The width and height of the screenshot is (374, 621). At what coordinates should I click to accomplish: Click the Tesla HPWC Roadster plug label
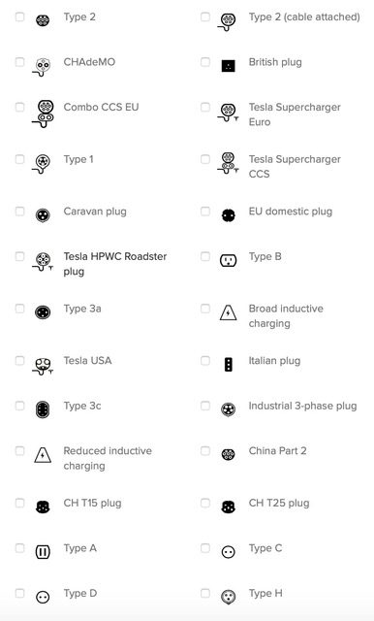coord(115,264)
